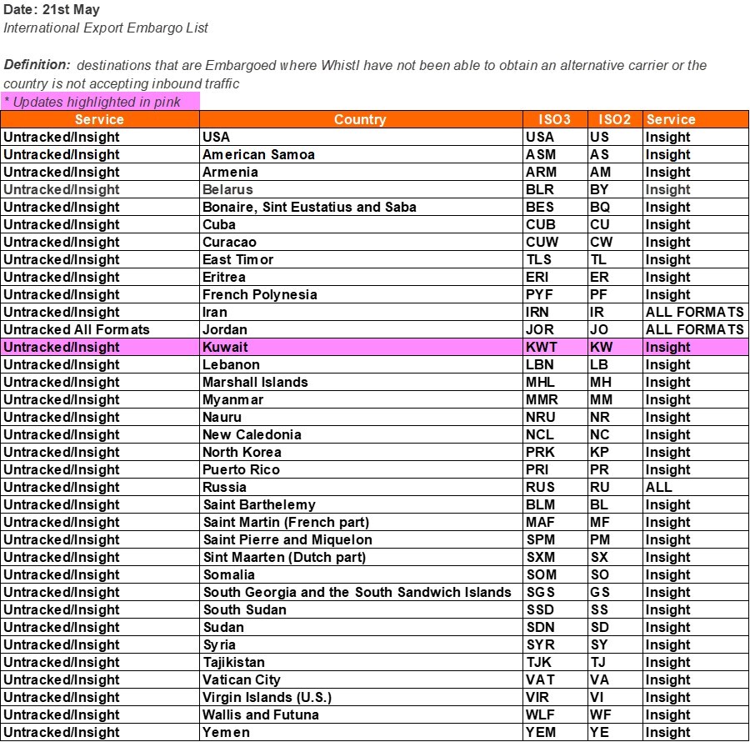The height and width of the screenshot is (742, 750).
Task: Click the Country column header
Action: (361, 119)
